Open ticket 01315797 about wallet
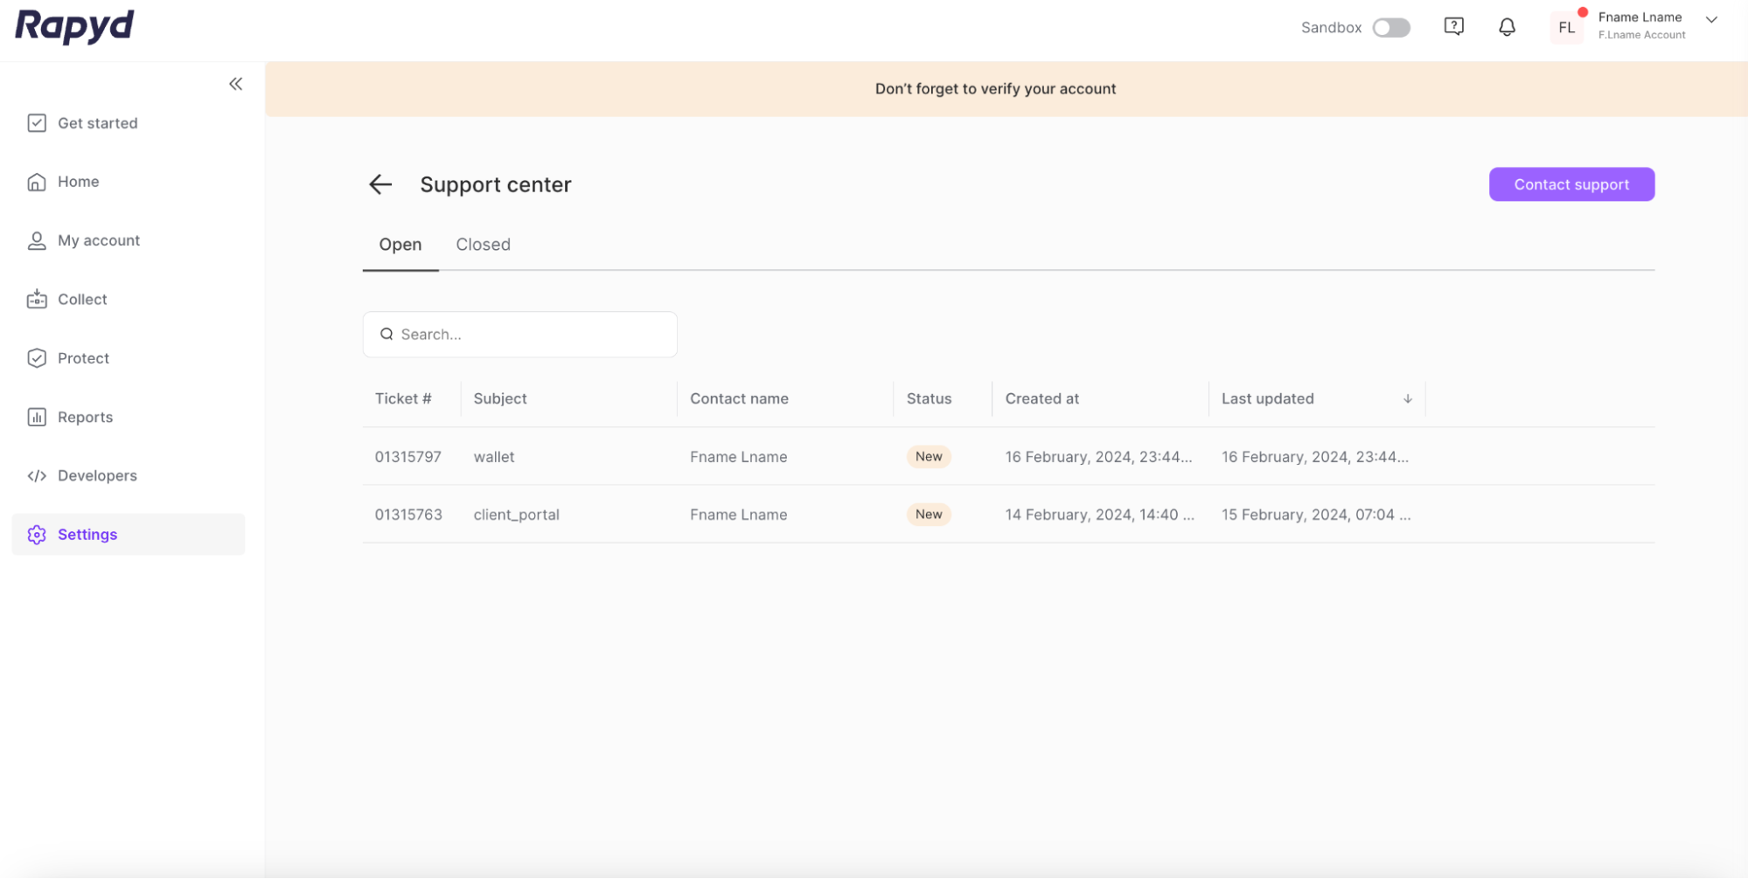 pyautogui.click(x=494, y=456)
